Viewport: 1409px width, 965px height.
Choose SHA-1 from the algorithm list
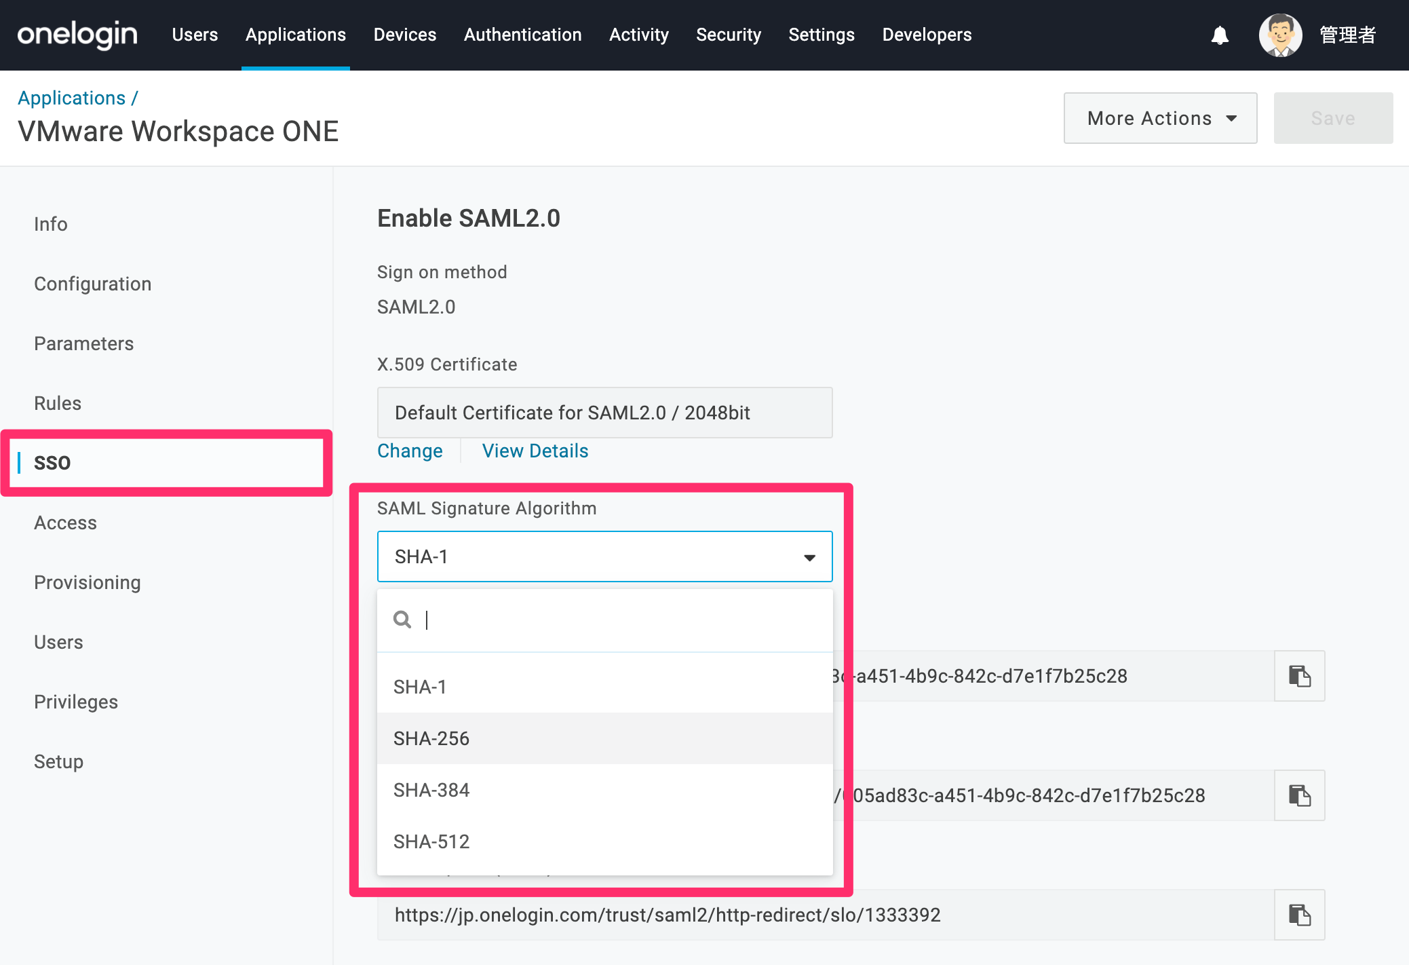coord(604,687)
